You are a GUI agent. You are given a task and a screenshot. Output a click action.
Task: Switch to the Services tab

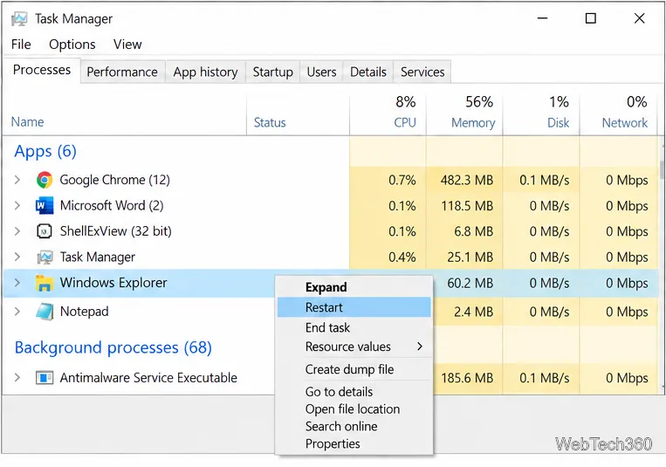click(422, 72)
